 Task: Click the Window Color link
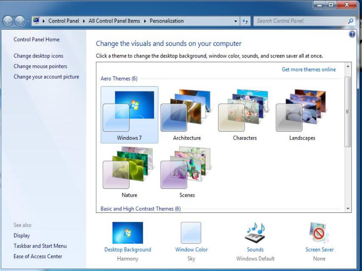191,250
